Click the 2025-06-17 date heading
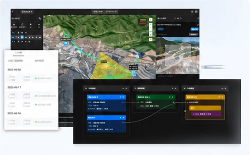This screenshot has width=250, height=155. coord(14,87)
